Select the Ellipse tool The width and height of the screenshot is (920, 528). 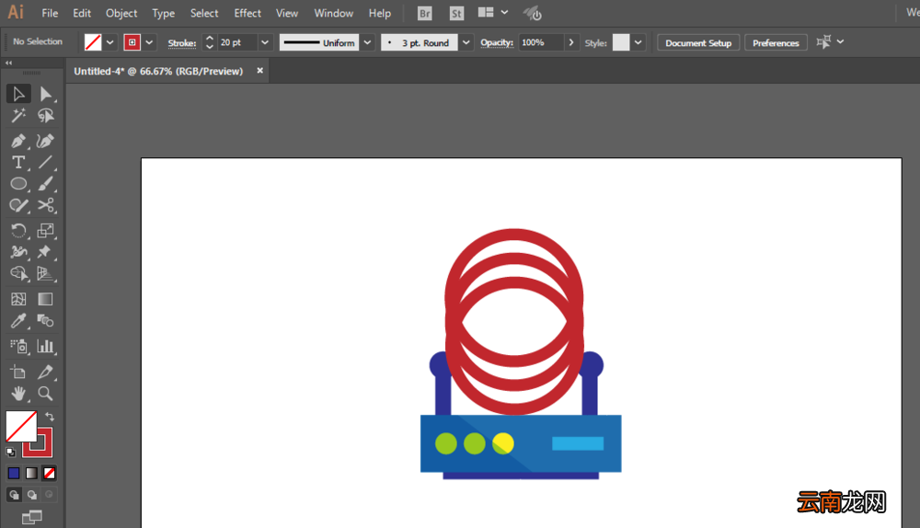pos(18,184)
